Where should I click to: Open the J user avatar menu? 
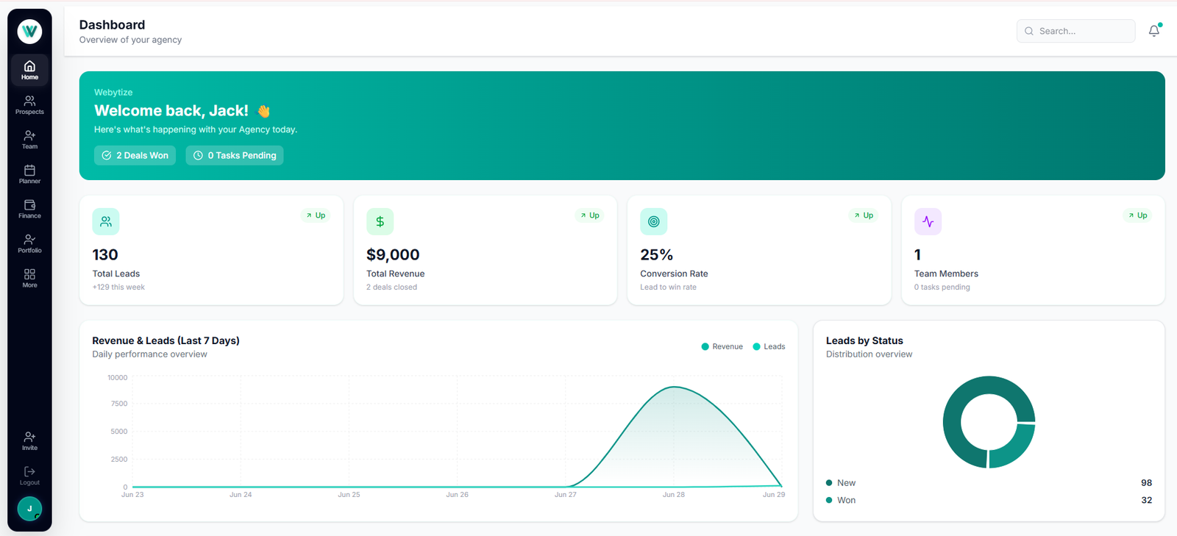[x=29, y=509]
